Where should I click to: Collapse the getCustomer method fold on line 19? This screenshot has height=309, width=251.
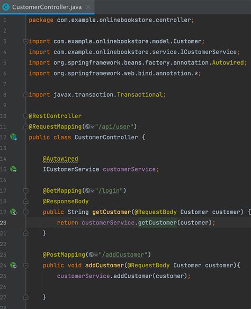[25, 212]
